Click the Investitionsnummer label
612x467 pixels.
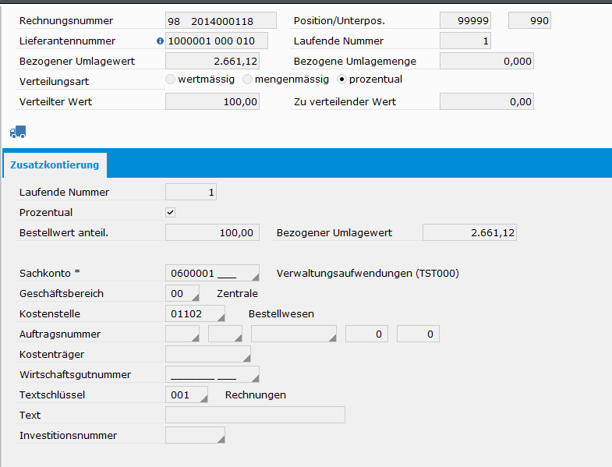point(69,435)
